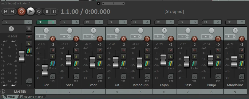
Task: Open the master track FX button
Action: 13,22
